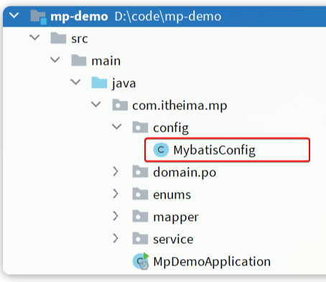The image size is (326, 282).
Task: Click the service package icon
Action: tap(140, 239)
